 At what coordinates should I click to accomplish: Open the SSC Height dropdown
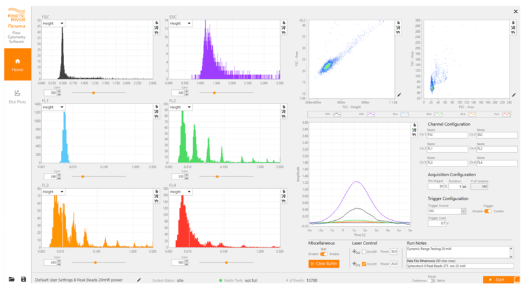pos(181,24)
